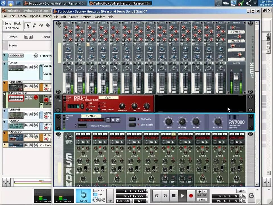Click the Blocks button in transport bar
This screenshot has width=273, height=205.
(83, 196)
